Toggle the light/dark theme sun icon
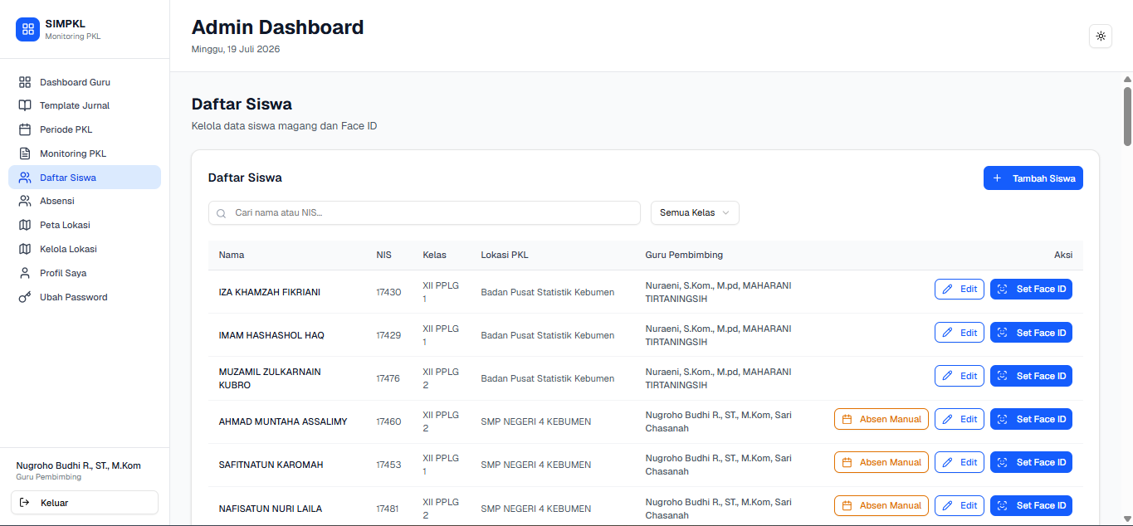Viewport: 1133px width, 526px height. click(1101, 36)
